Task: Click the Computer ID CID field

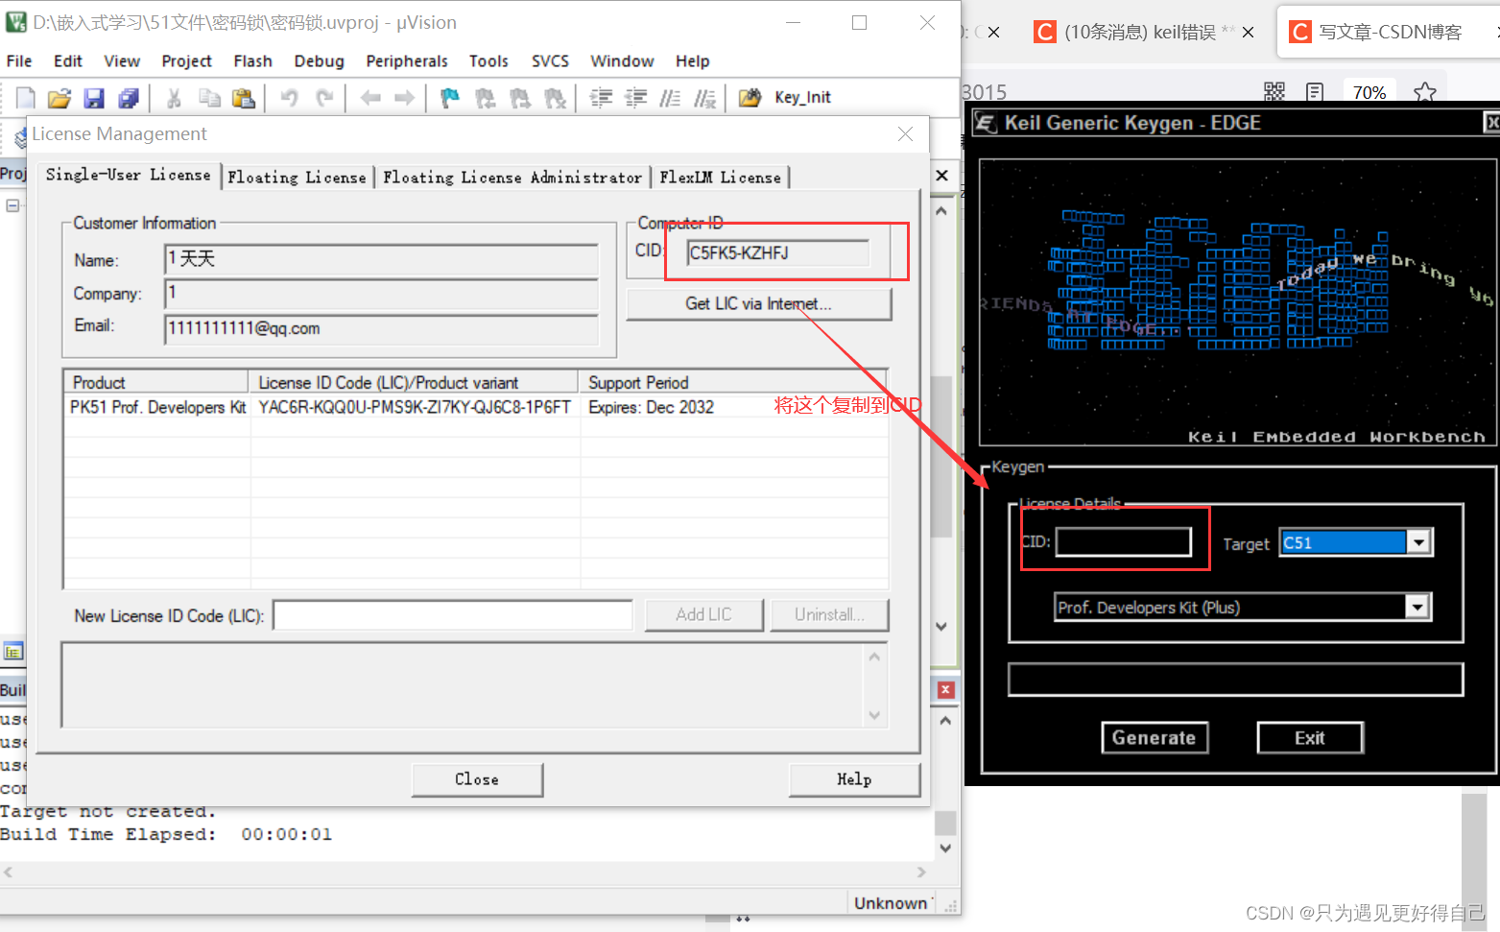Action: (778, 252)
